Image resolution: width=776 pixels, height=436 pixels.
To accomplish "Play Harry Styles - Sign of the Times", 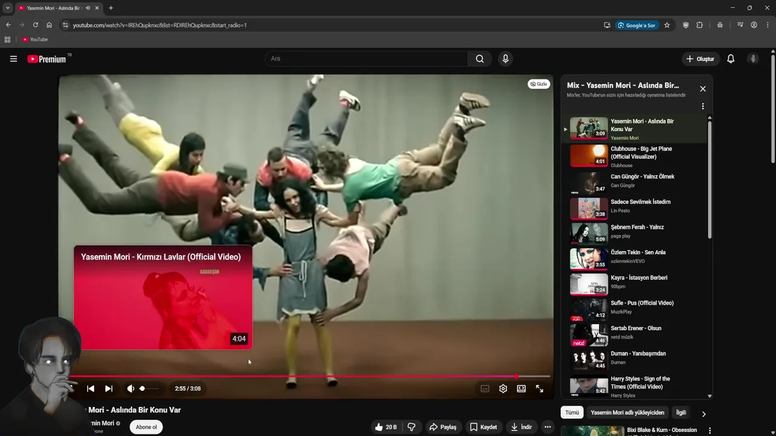I will (634, 386).
